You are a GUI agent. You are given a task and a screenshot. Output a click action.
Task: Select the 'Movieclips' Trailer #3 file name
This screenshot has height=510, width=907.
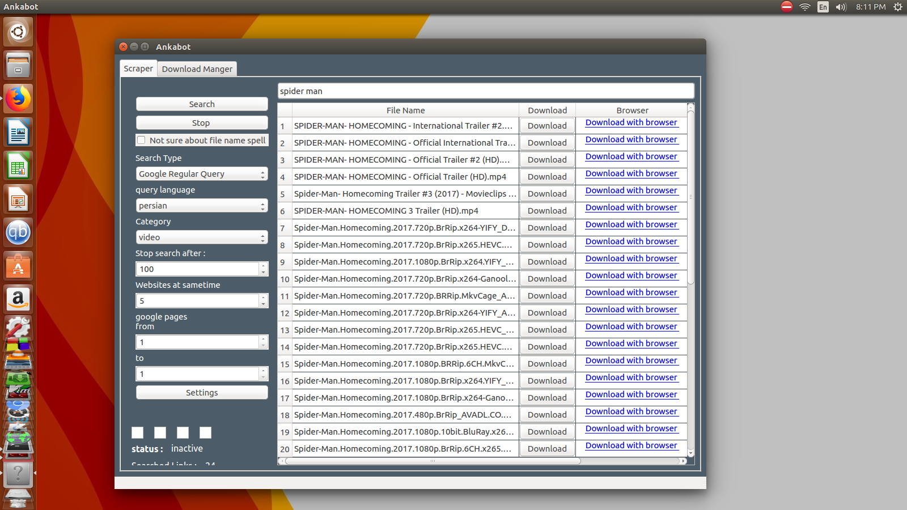tap(405, 194)
